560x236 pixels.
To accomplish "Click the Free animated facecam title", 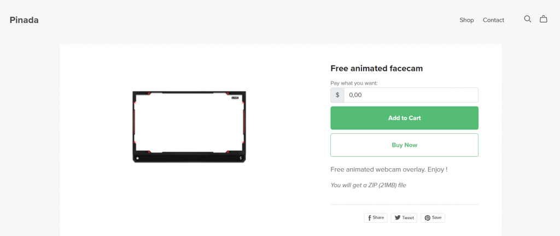I will pyautogui.click(x=377, y=68).
